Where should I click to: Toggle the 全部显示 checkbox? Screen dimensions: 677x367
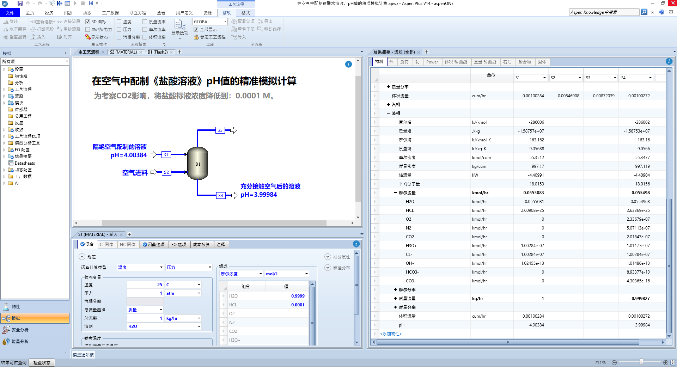[196, 29]
